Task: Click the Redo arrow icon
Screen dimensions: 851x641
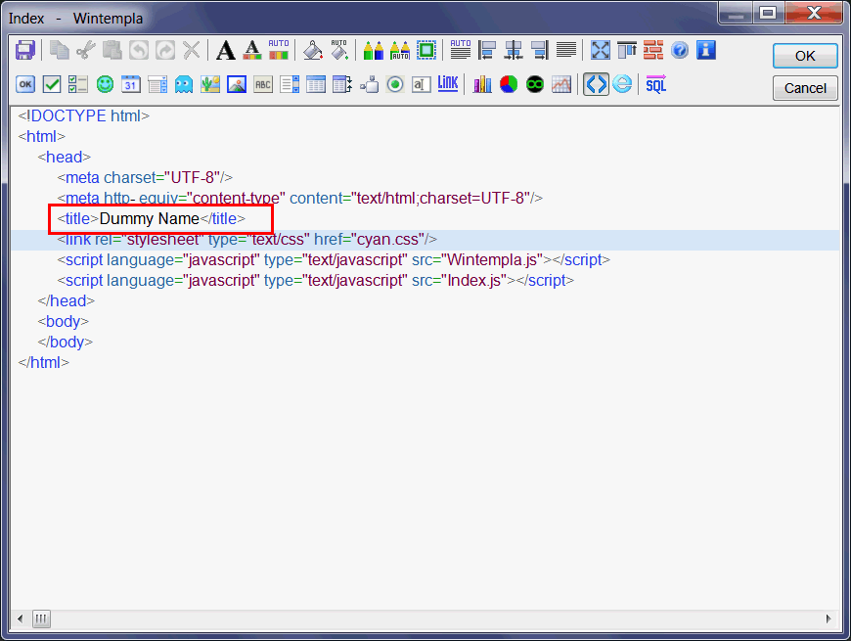Action: coord(165,51)
